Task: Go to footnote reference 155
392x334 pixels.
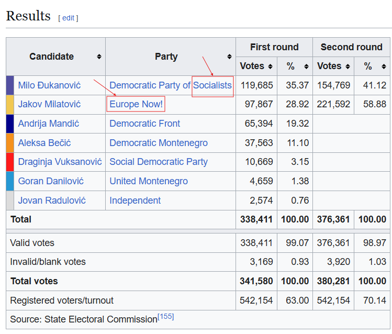Action: click(166, 317)
